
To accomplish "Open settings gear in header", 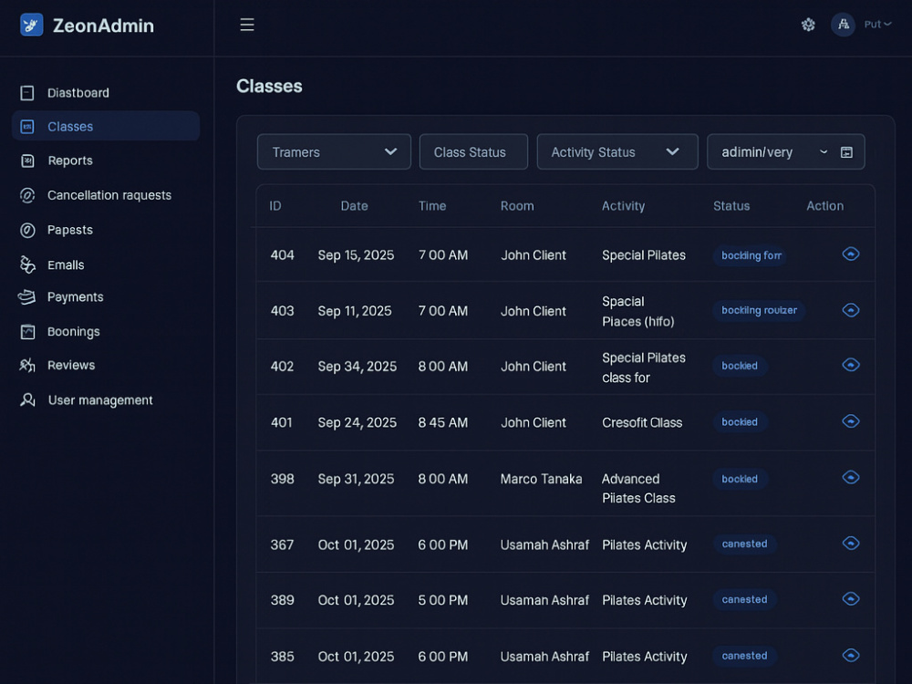I will click(808, 25).
